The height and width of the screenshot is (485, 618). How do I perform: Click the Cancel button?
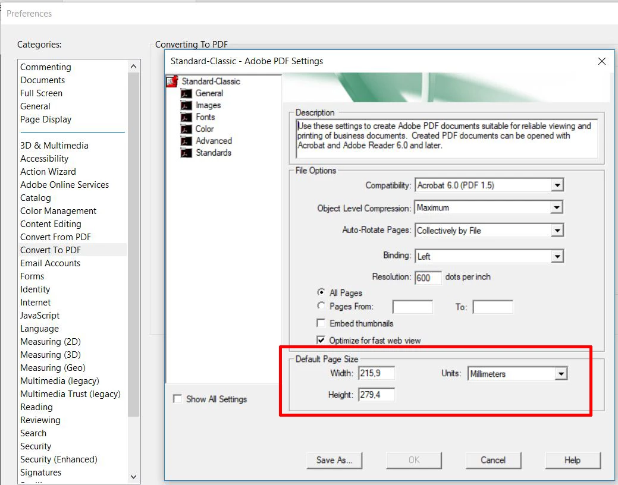(x=493, y=460)
